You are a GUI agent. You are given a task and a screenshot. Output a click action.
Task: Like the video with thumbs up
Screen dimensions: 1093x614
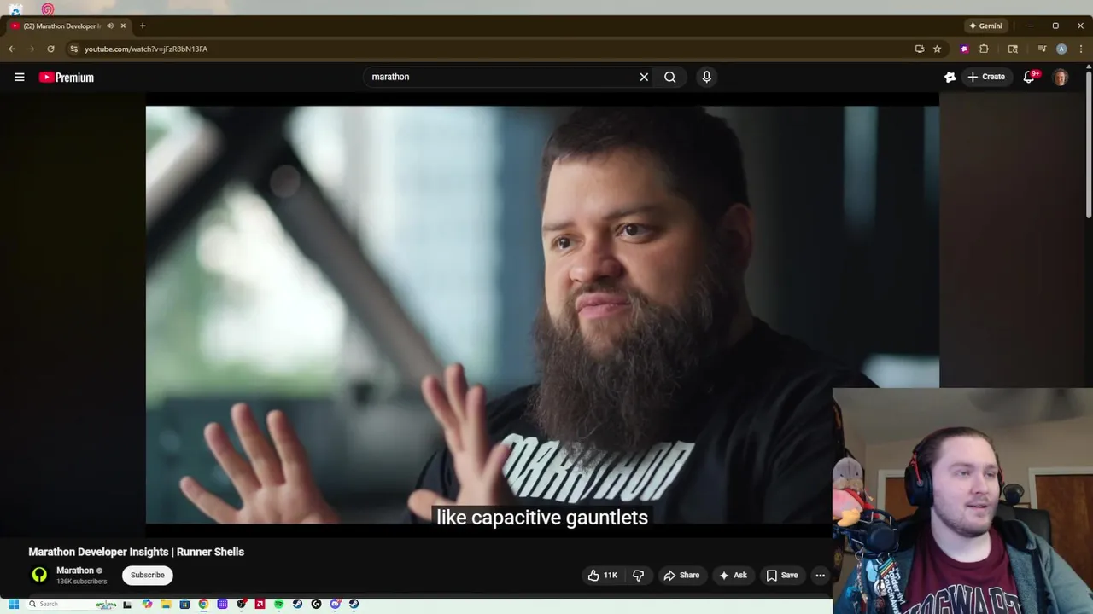602,576
